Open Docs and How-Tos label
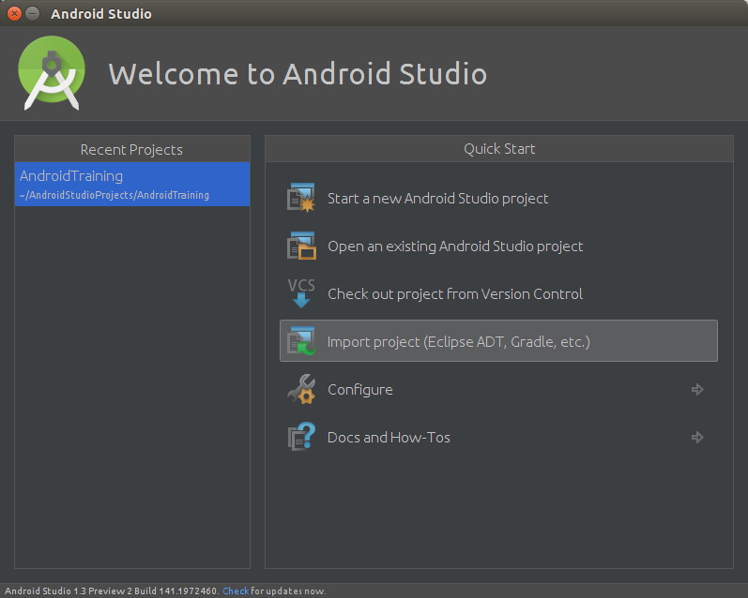 point(389,438)
